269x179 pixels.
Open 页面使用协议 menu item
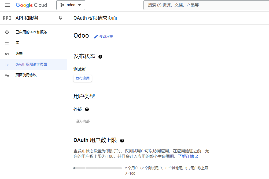tap(34, 75)
